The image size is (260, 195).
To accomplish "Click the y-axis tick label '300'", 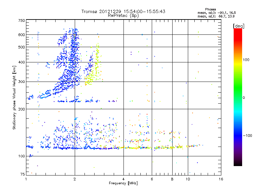I will pos(22,82).
